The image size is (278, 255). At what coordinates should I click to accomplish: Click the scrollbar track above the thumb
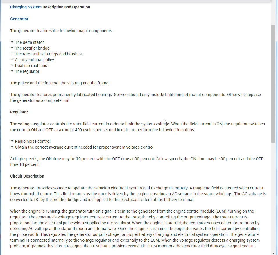coord(273,13)
